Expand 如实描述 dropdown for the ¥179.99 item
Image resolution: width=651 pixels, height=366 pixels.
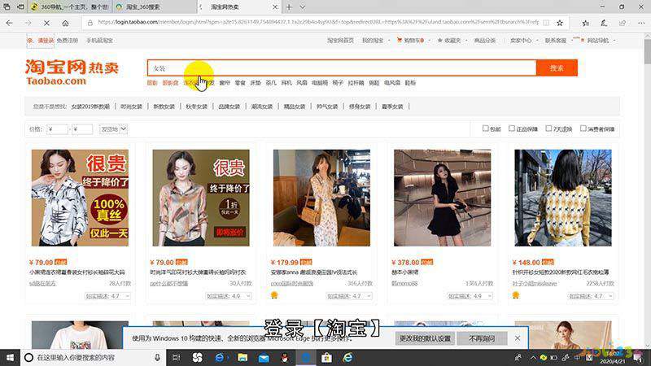pyautogui.click(x=349, y=296)
